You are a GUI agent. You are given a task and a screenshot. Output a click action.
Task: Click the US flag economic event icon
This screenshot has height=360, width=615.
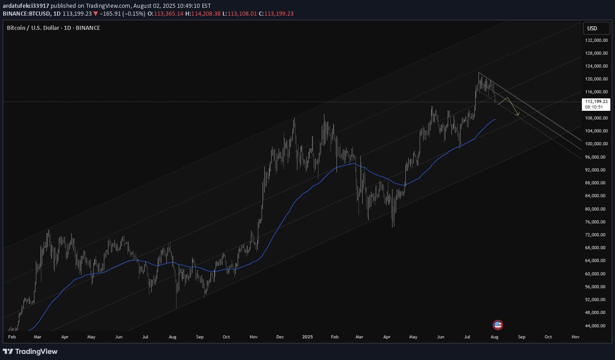coord(498,325)
